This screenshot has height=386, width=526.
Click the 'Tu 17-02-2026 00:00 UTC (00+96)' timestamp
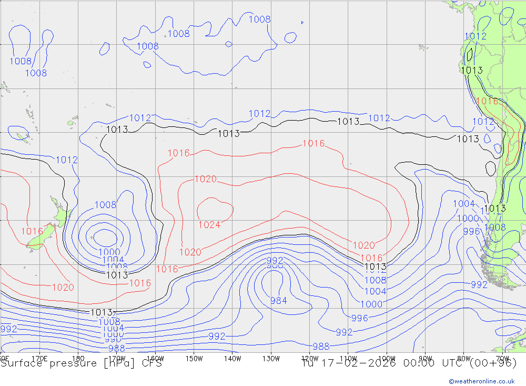409,363
